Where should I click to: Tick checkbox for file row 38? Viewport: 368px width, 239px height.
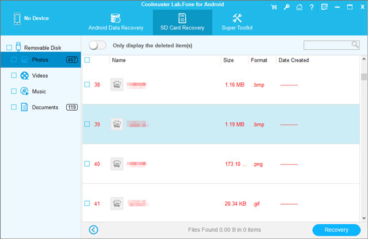point(87,84)
